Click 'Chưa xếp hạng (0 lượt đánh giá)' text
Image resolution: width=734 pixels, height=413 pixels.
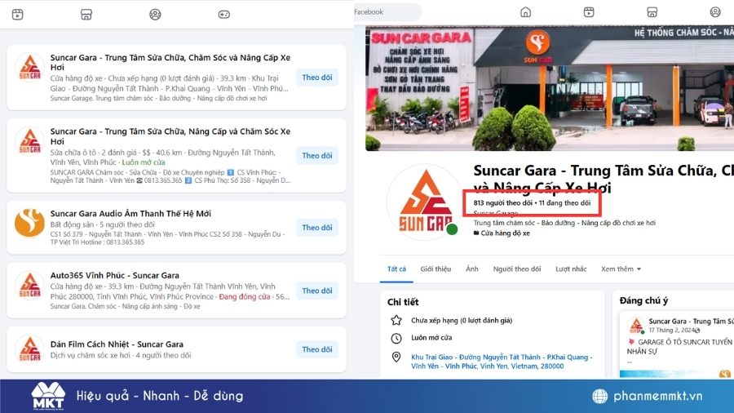[x=462, y=321]
